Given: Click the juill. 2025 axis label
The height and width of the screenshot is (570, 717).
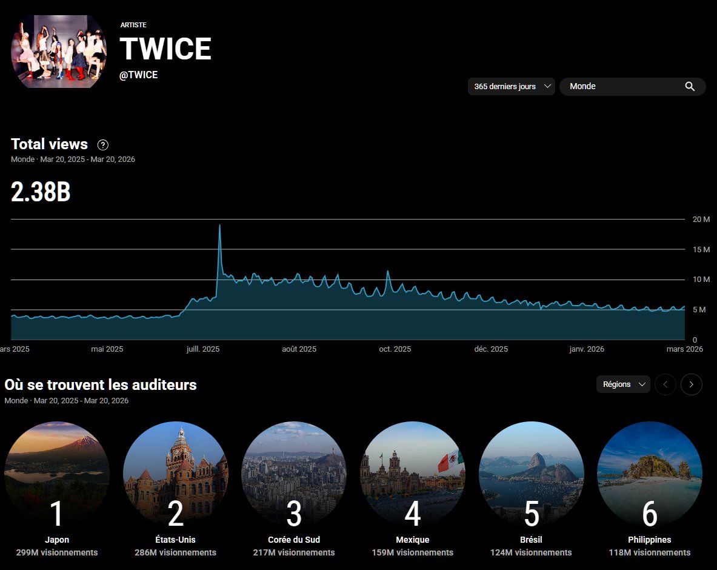Looking at the screenshot, I should pyautogui.click(x=203, y=349).
